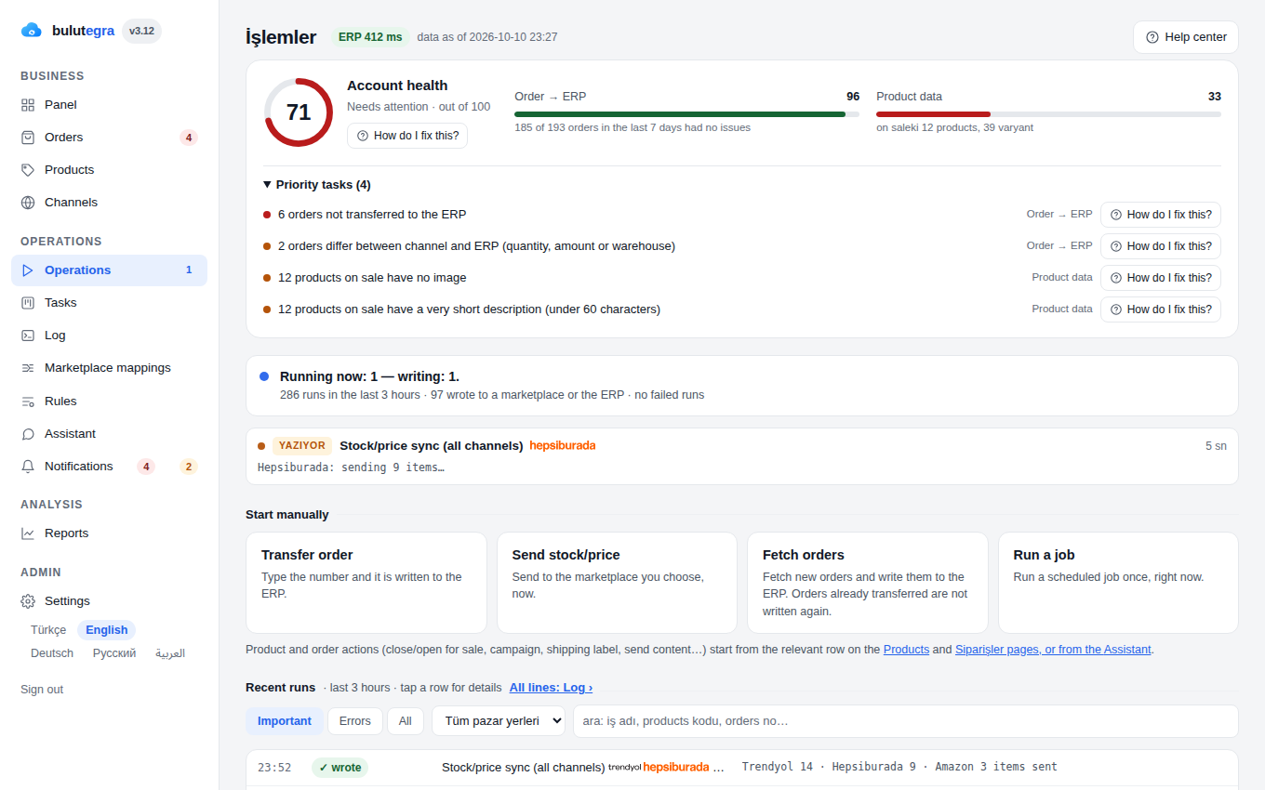Click fix help for very short description row
1265x790 pixels.
1161,309
